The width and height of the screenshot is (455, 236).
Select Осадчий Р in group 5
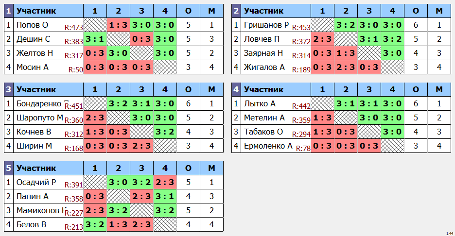point(36,182)
